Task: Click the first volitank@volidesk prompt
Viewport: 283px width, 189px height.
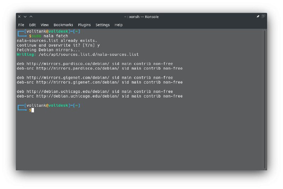Action: click(47, 31)
